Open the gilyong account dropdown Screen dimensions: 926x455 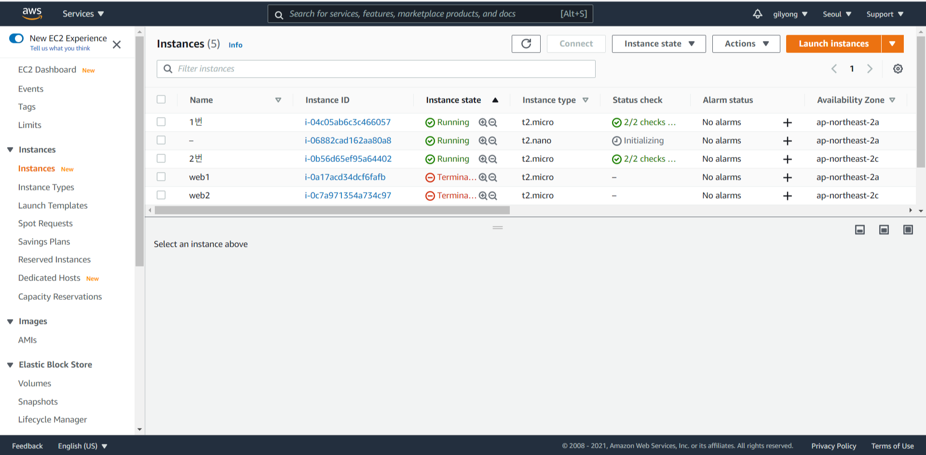[x=790, y=14]
